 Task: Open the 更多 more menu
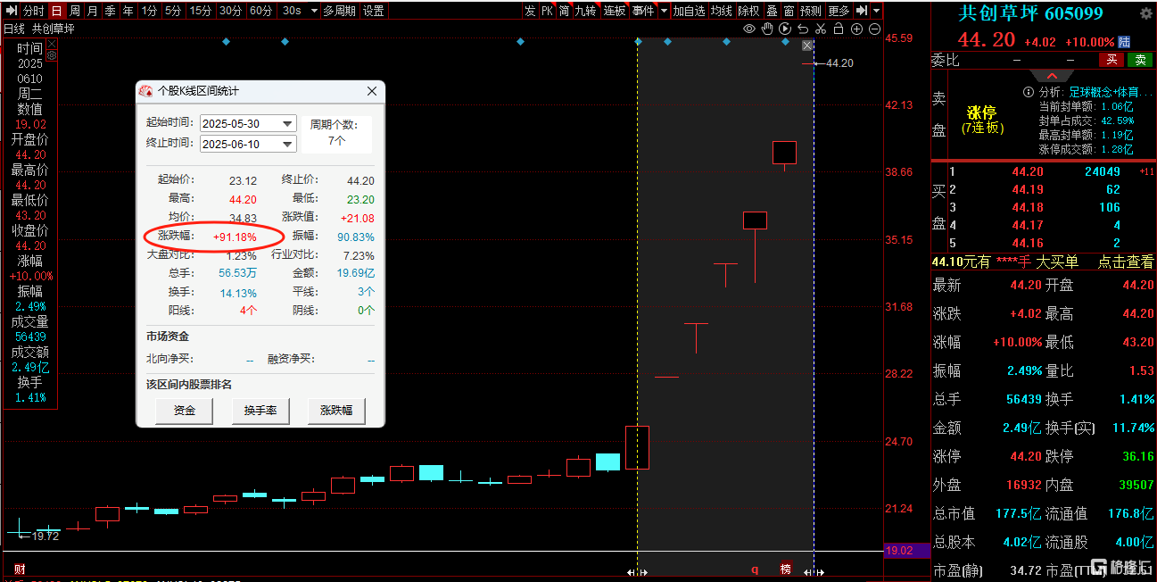839,11
